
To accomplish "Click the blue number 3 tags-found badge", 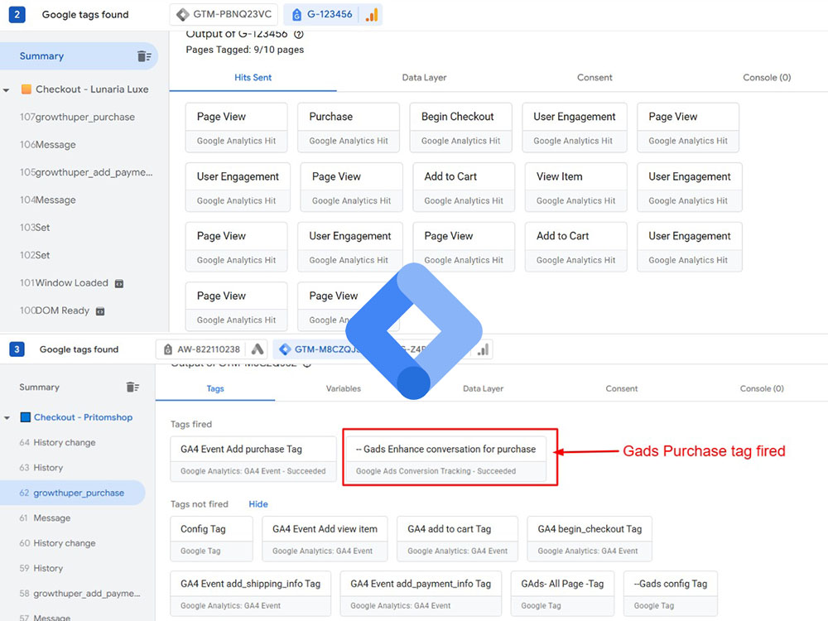I will pos(17,349).
